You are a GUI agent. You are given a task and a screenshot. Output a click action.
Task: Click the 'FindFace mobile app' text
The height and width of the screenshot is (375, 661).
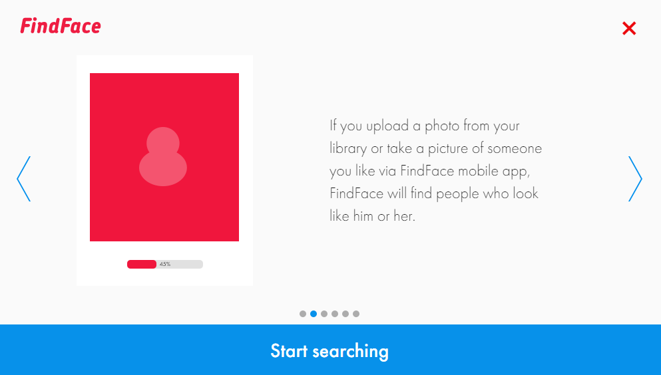click(464, 171)
